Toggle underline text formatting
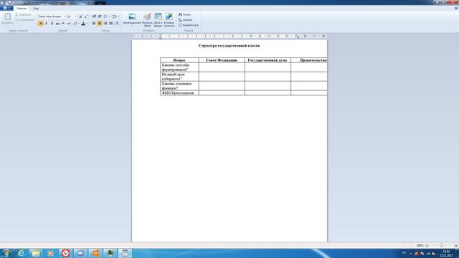This screenshot has width=459, height=258. tap(52, 24)
